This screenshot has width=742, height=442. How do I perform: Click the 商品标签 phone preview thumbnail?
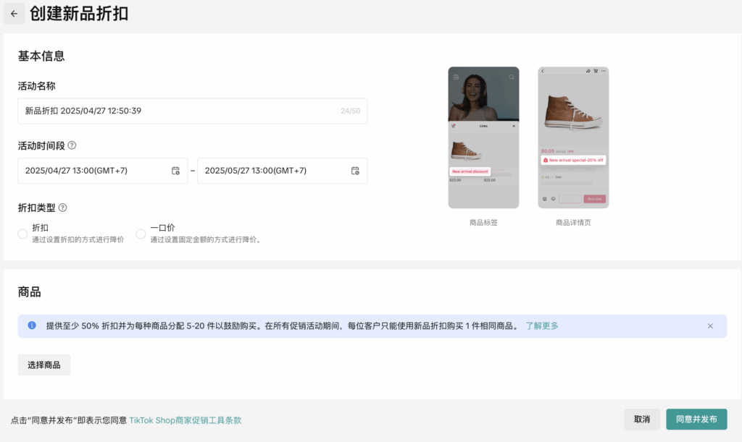point(483,137)
